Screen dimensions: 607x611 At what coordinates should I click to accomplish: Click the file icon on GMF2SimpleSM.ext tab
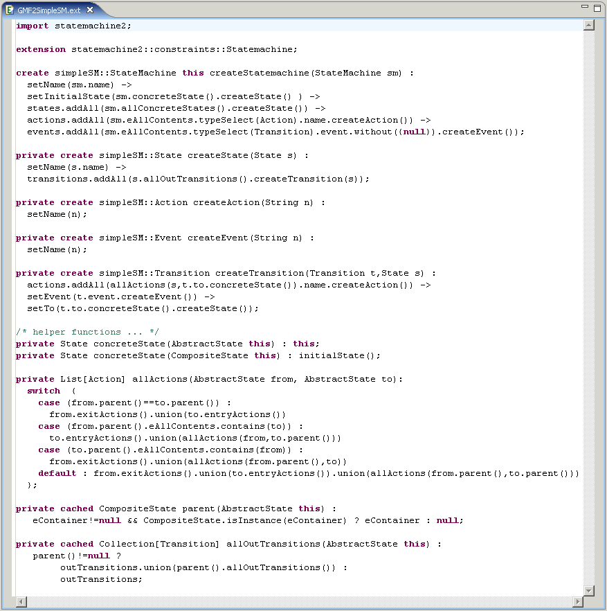[10, 10]
